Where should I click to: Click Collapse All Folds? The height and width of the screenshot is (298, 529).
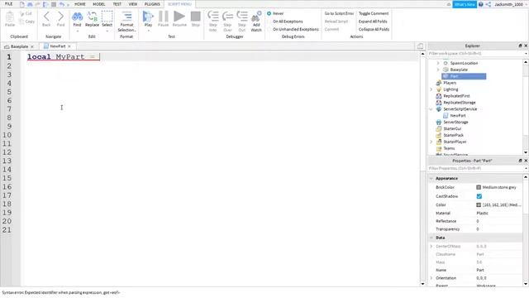(374, 30)
